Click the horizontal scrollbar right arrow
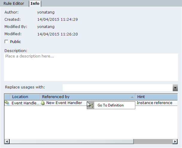The image size is (182, 148). [x=175, y=141]
